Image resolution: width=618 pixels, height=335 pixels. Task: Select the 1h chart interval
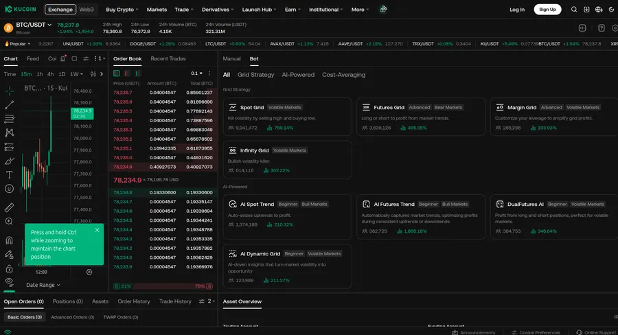tap(39, 73)
